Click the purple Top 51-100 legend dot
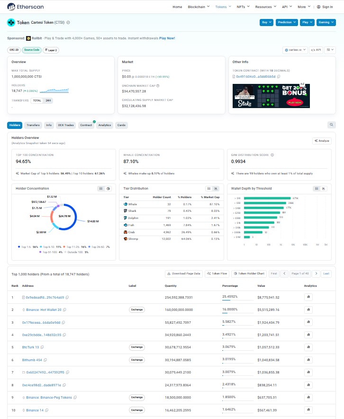 (x=40, y=252)
